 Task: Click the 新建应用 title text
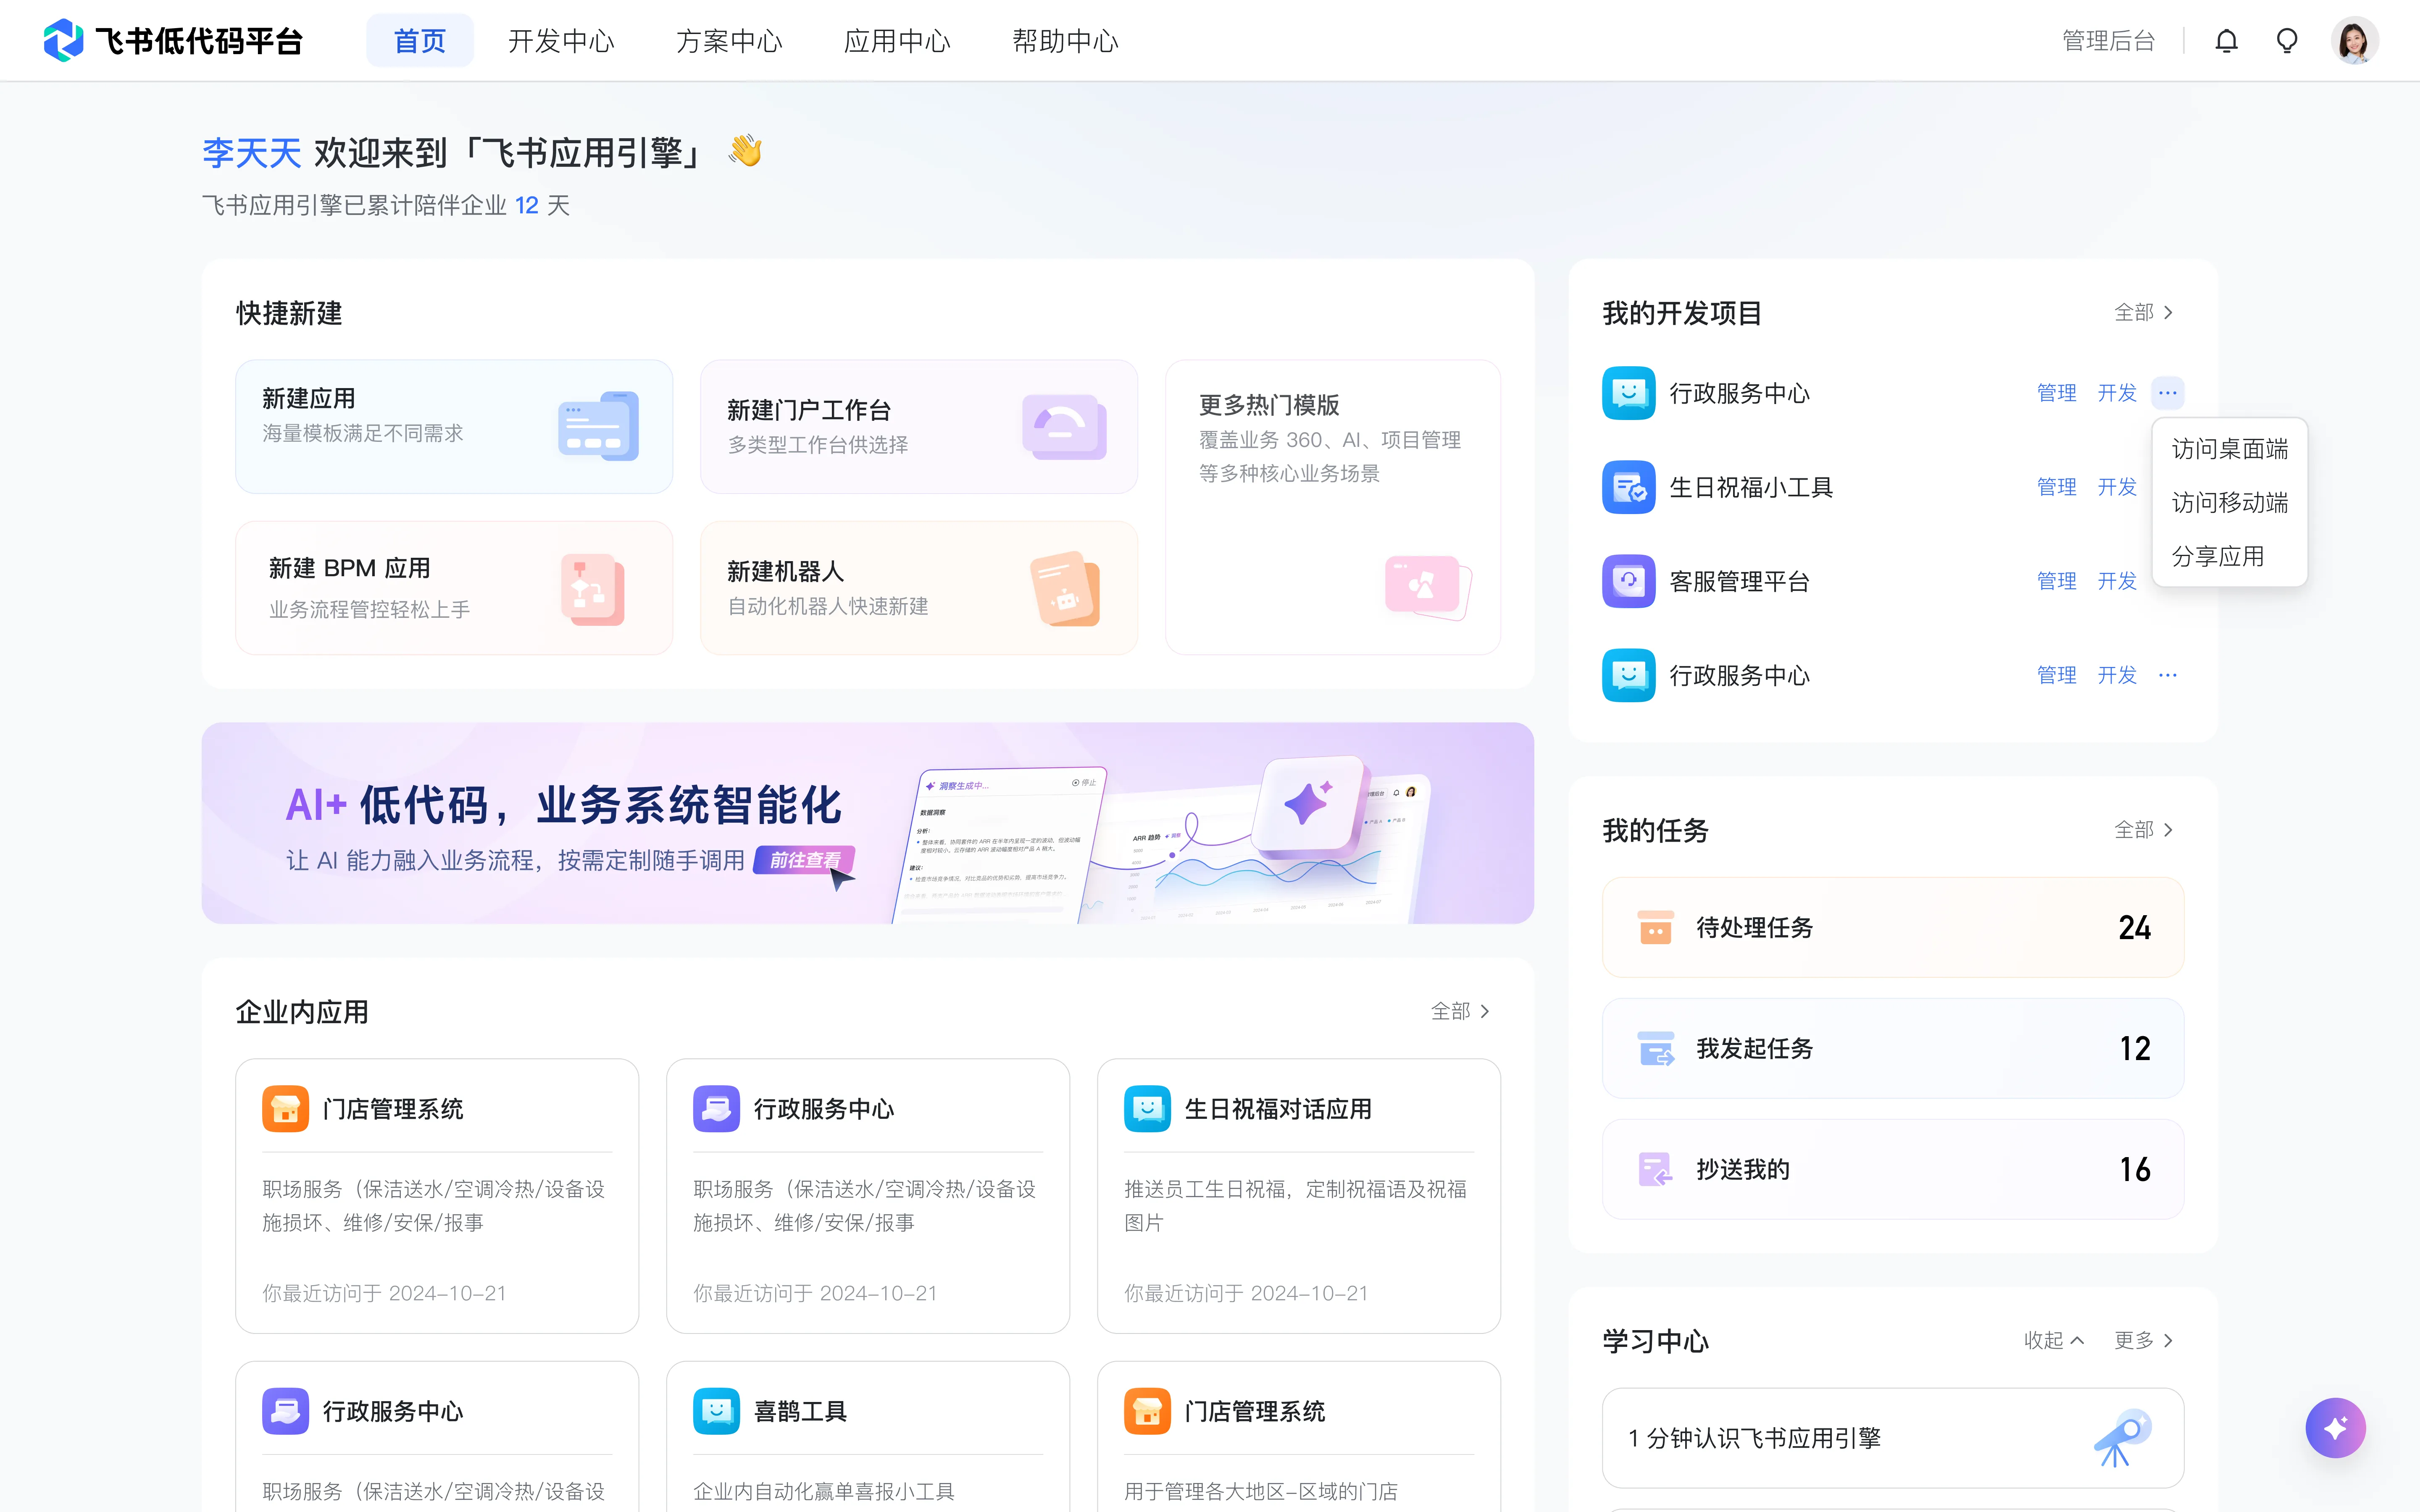coord(309,398)
